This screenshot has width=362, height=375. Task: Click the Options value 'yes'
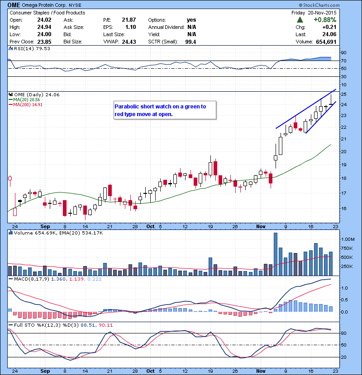[x=191, y=20]
